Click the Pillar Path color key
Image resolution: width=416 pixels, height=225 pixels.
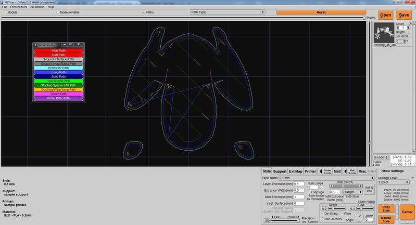pyautogui.click(x=58, y=50)
